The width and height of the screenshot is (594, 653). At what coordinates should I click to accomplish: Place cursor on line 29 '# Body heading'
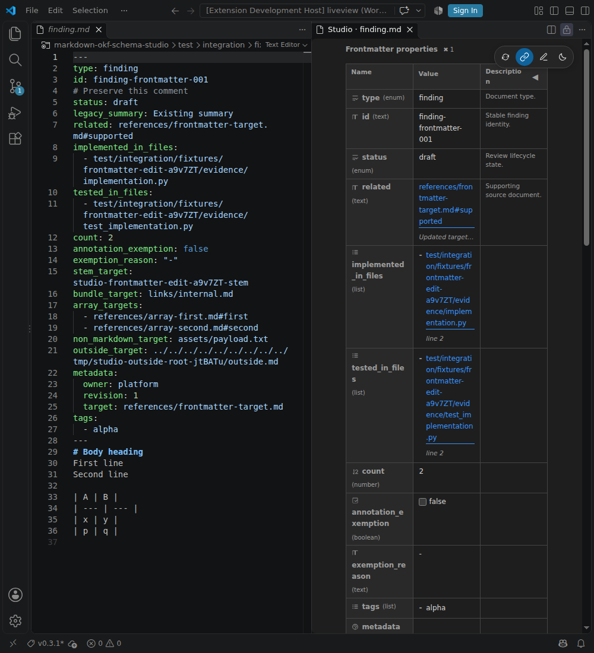coord(108,452)
